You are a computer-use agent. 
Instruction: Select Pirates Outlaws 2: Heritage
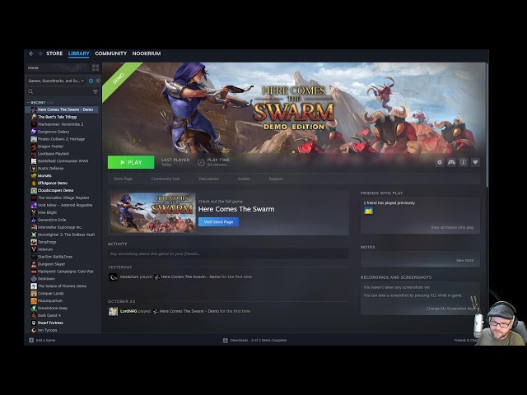(61, 139)
